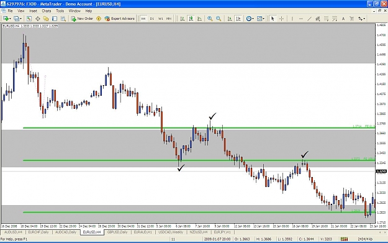Screen dimensions: 388x243
Task: Open the File menu
Action: (x=10, y=11)
